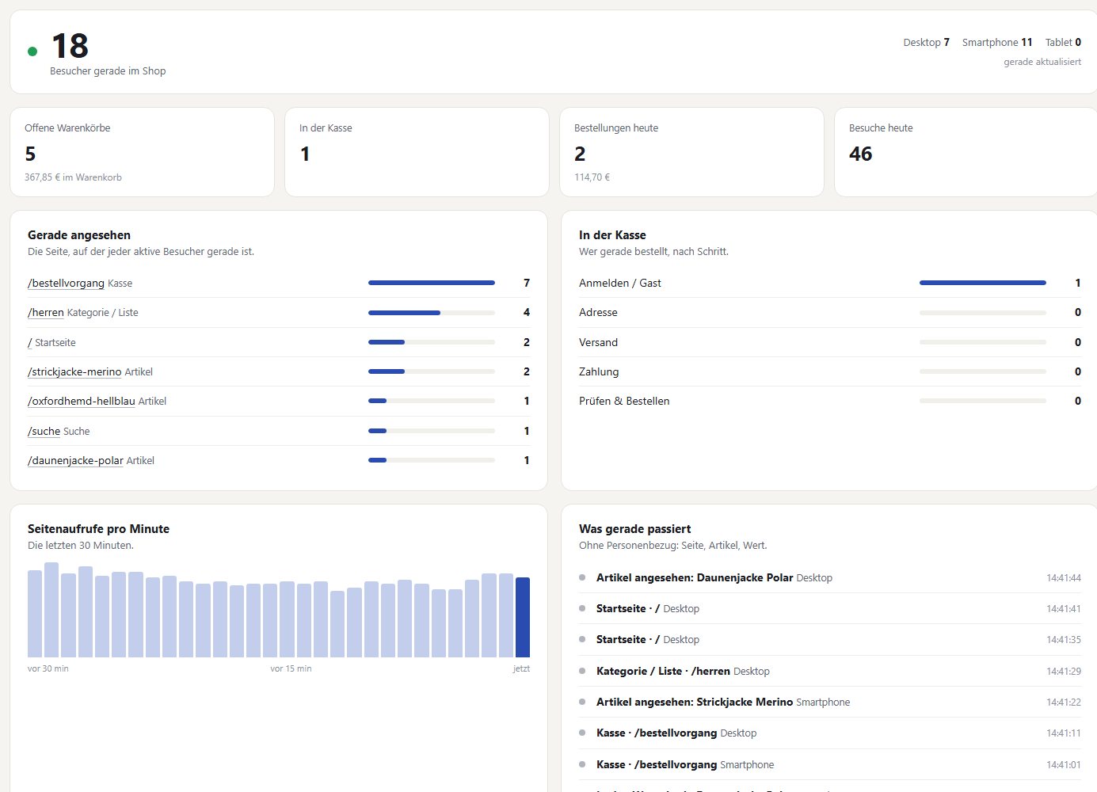
Task: Click the Offene Warenkörbe card
Action: click(142, 152)
